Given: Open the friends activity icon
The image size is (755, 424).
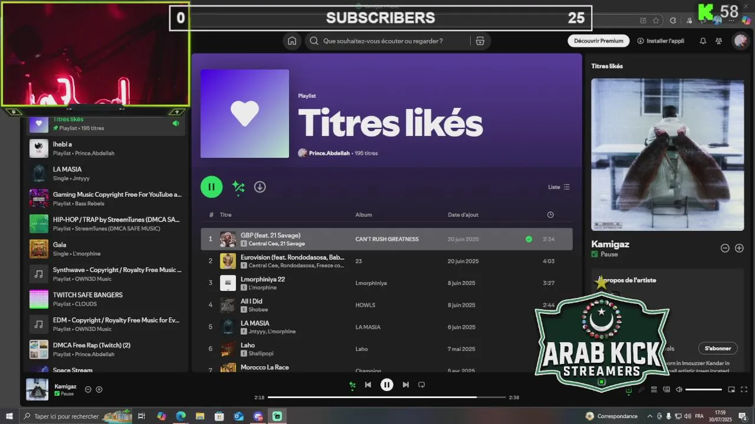Looking at the screenshot, I should pyautogui.click(x=718, y=41).
